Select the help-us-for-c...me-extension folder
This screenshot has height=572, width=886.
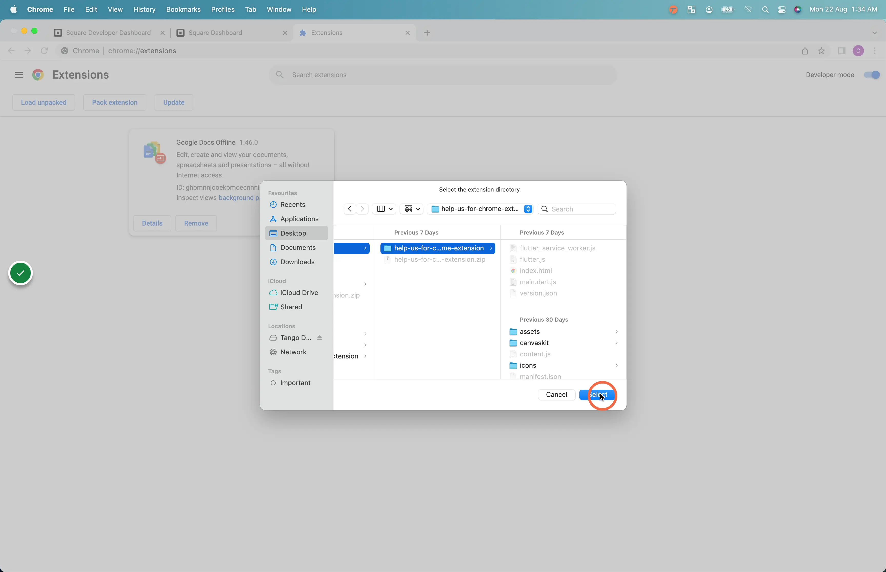coord(438,248)
